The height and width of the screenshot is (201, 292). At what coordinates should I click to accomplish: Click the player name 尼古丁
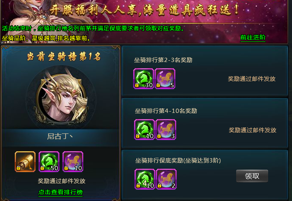click(60, 136)
